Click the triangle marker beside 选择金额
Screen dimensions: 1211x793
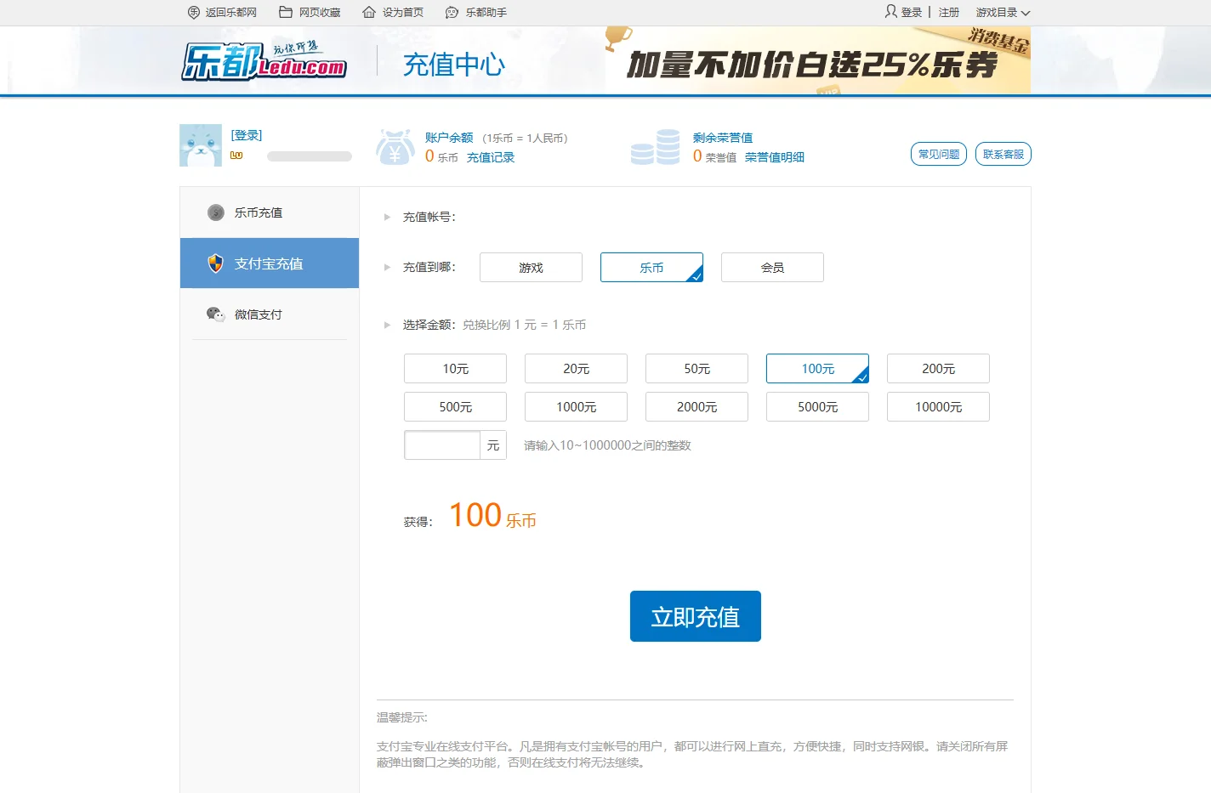[x=387, y=326]
